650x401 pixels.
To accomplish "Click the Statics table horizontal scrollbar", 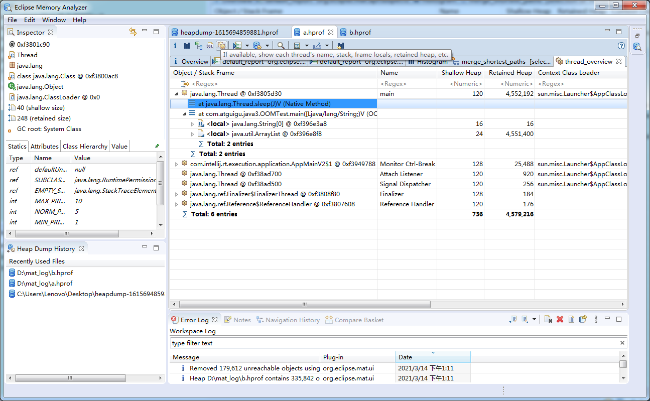I will tap(67, 233).
